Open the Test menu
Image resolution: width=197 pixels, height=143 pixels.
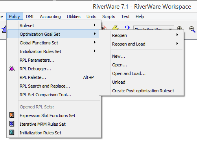click(125, 16)
